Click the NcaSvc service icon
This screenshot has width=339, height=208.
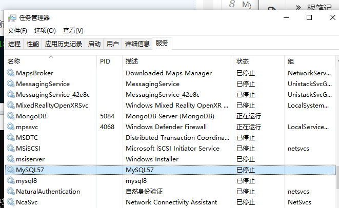tap(11, 202)
